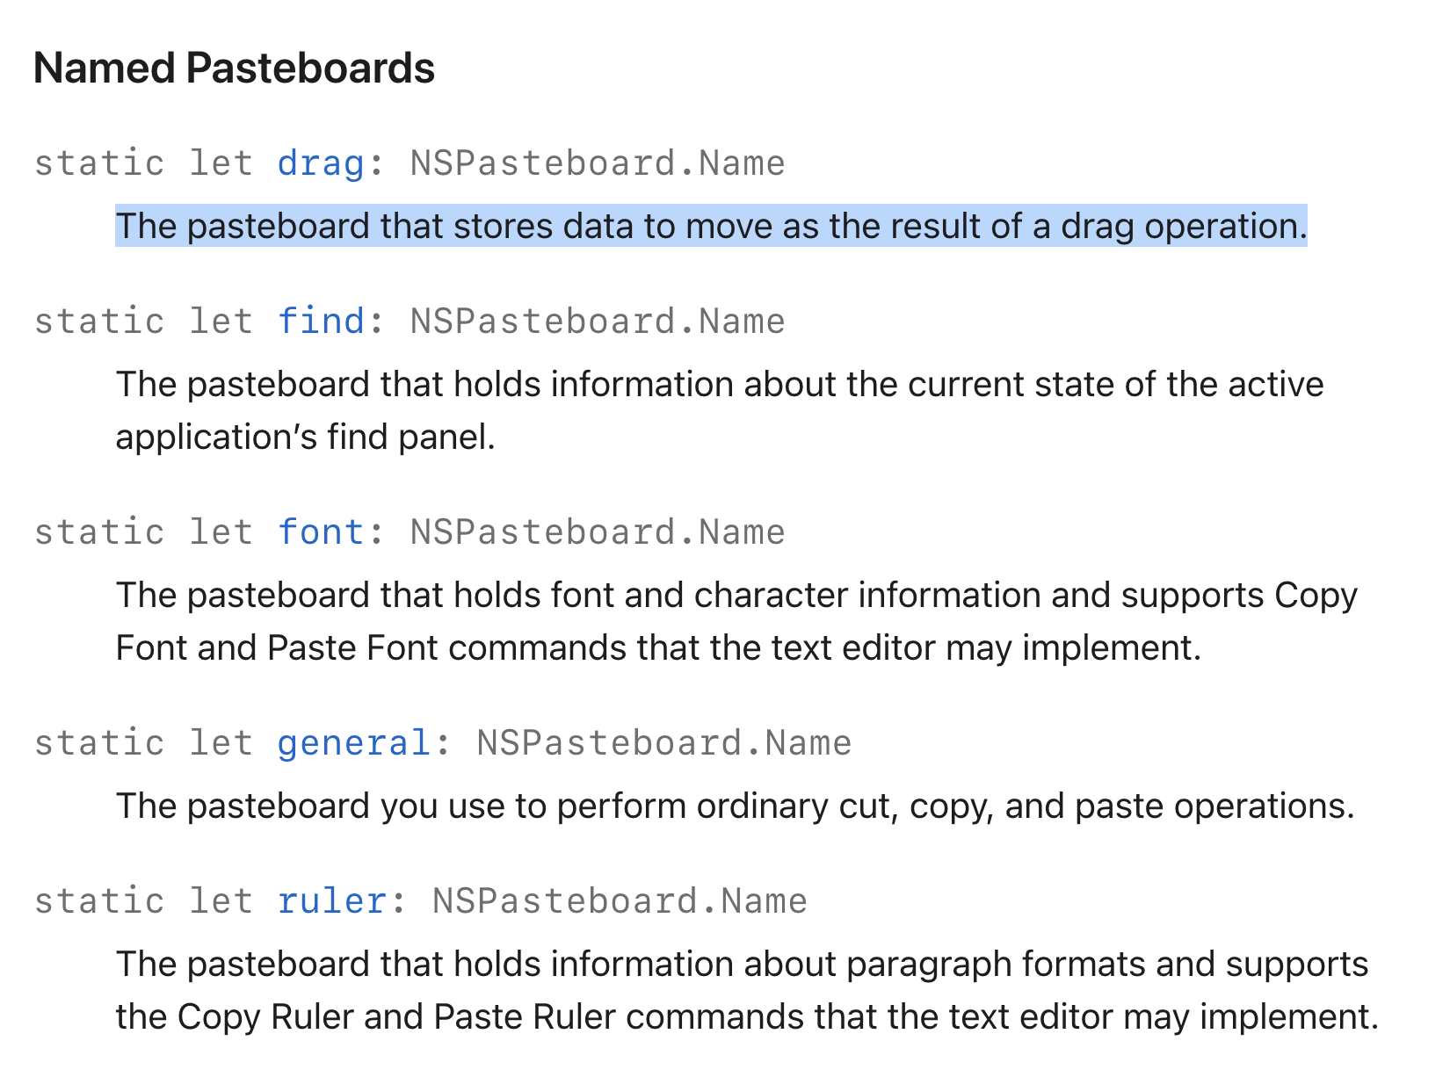1450x1077 pixels.
Task: Open the find pasteboard name link
Action: pos(321,322)
